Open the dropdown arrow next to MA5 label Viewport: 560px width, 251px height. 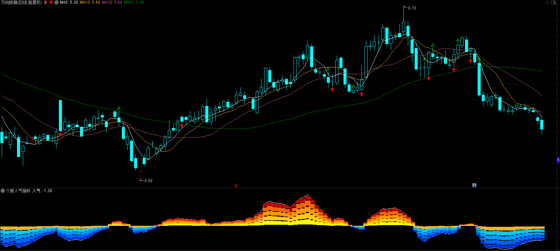tap(57, 2)
